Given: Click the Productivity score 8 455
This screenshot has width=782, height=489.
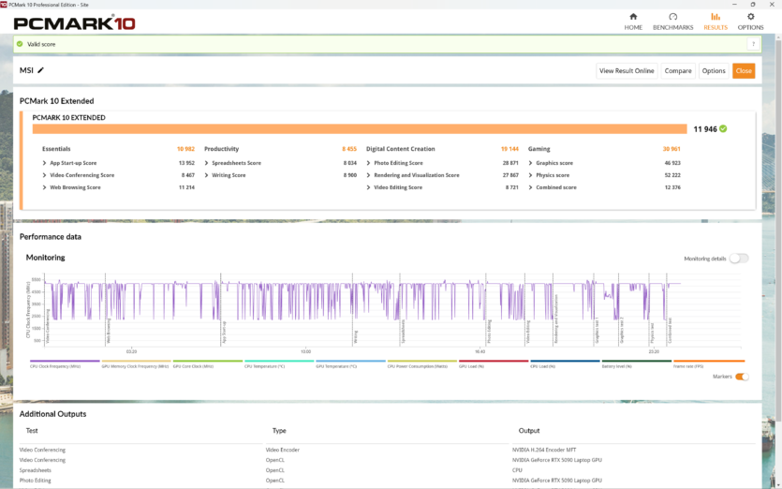Looking at the screenshot, I should pyautogui.click(x=349, y=149).
